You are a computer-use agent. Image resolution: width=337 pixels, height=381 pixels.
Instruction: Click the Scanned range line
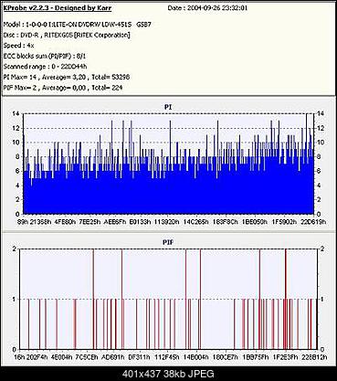tap(45, 67)
